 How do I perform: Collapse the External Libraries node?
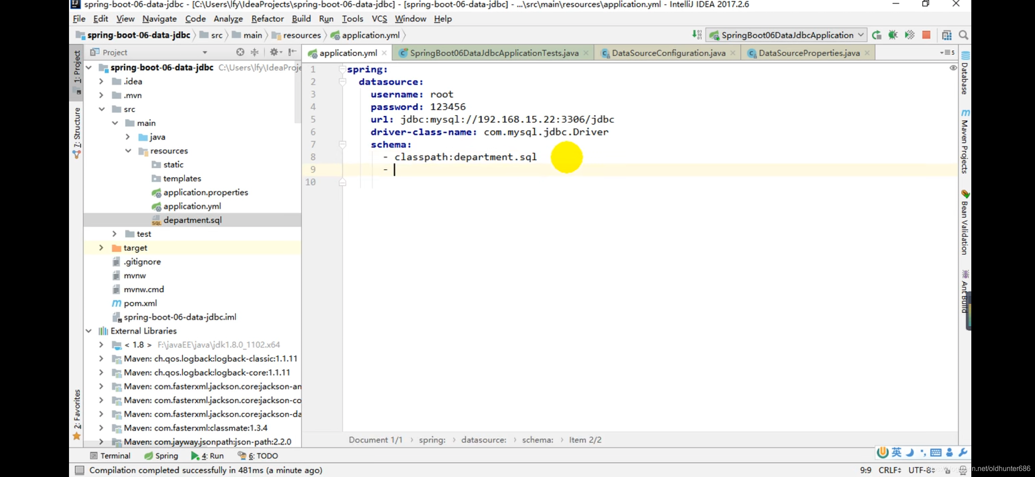89,331
